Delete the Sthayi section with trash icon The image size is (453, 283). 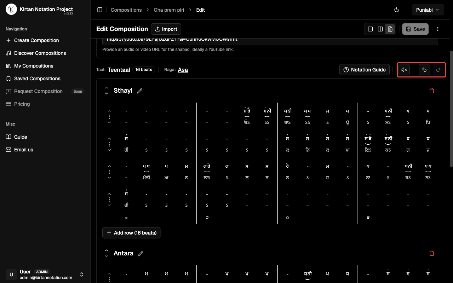431,91
